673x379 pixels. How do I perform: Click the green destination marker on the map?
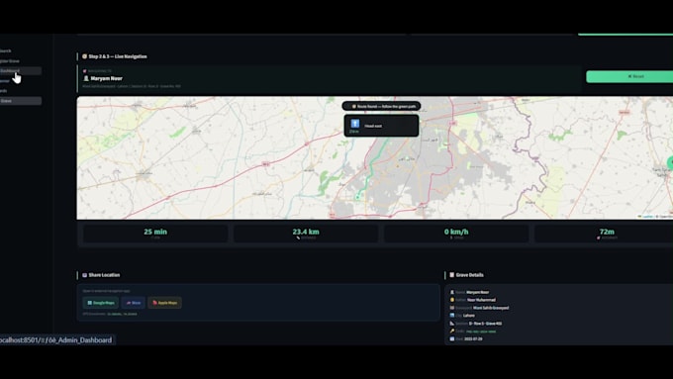(x=670, y=163)
